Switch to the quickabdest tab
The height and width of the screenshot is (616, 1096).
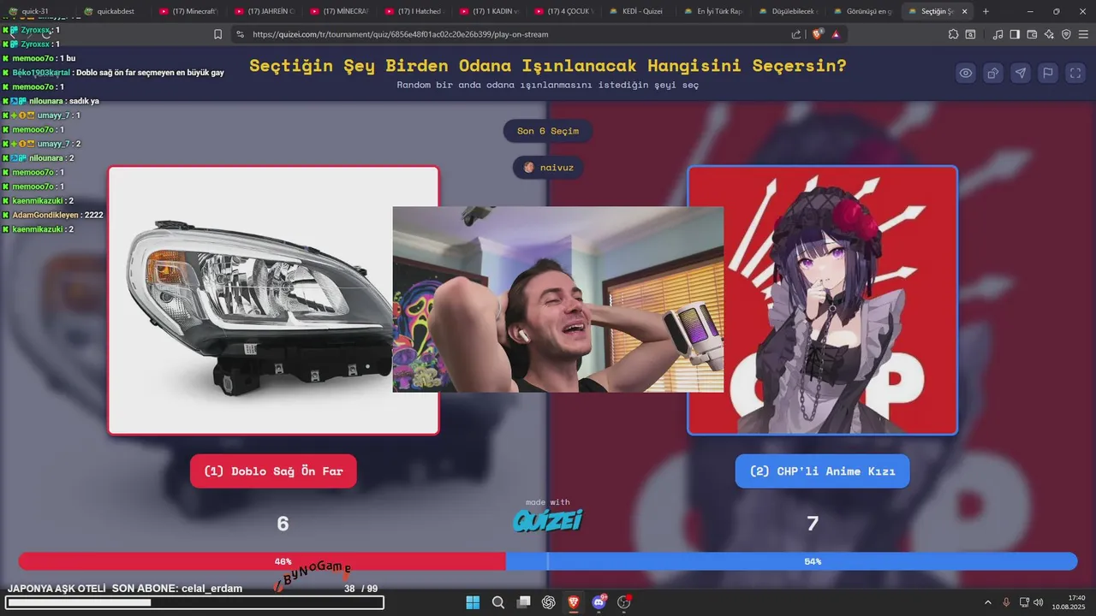(115, 11)
